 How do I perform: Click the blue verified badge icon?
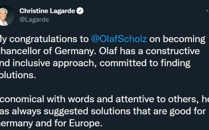(80, 11)
